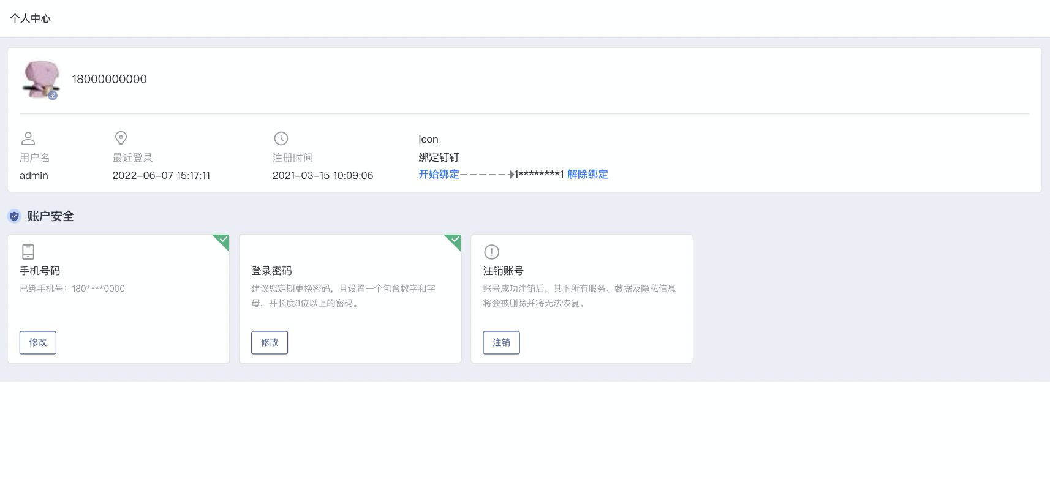Click the arrow between bind and masked number
The width and height of the screenshot is (1050, 479).
point(487,175)
